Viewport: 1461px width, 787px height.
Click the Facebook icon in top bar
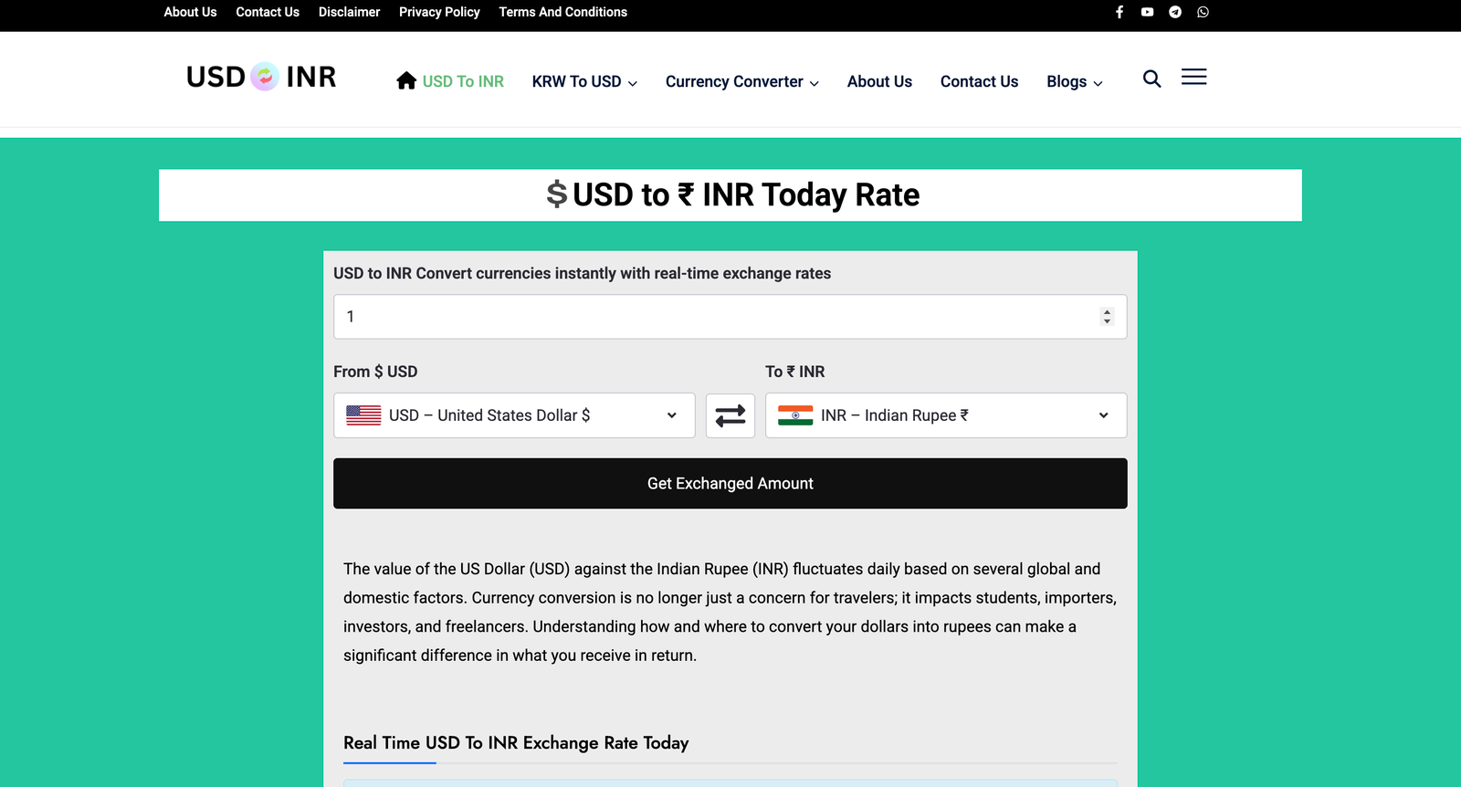[x=1119, y=12]
